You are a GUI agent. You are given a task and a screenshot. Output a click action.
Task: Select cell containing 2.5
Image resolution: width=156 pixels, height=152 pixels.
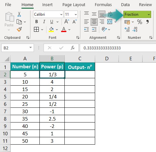[x=52, y=119]
